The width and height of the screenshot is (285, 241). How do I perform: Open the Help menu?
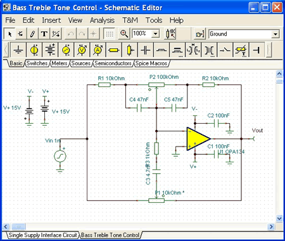click(177, 20)
